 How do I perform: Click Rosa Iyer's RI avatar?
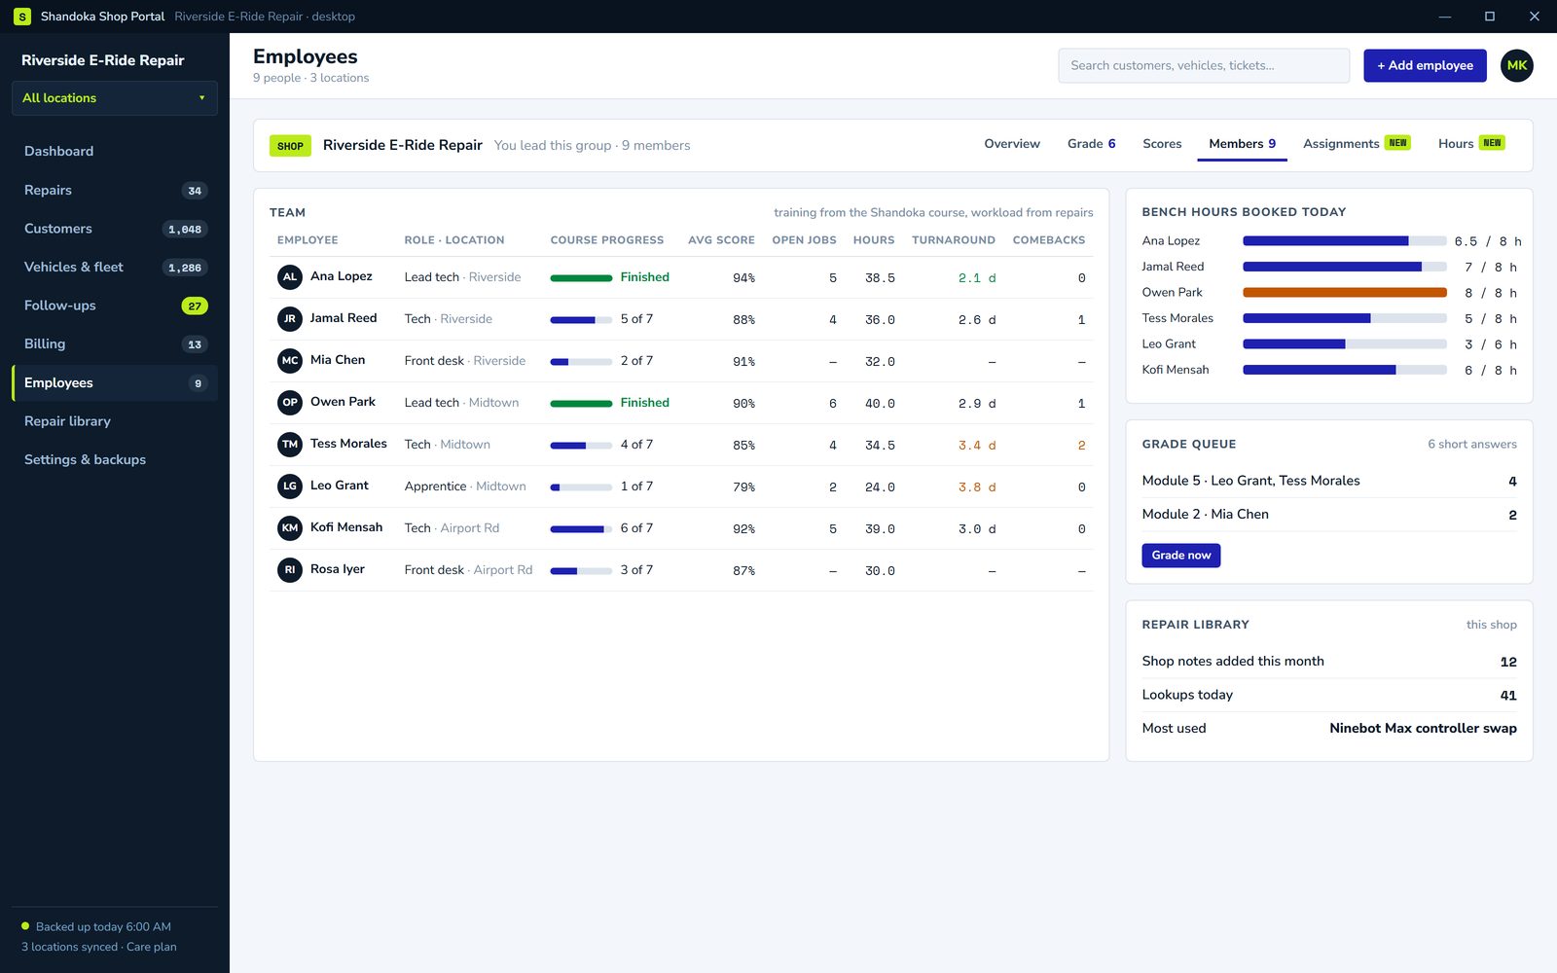pyautogui.click(x=290, y=570)
